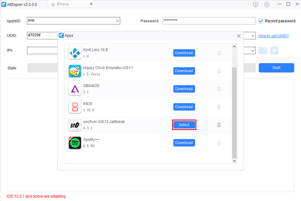Open the video tutorial icon in title bar
The height and width of the screenshot is (201, 301).
point(255,4)
